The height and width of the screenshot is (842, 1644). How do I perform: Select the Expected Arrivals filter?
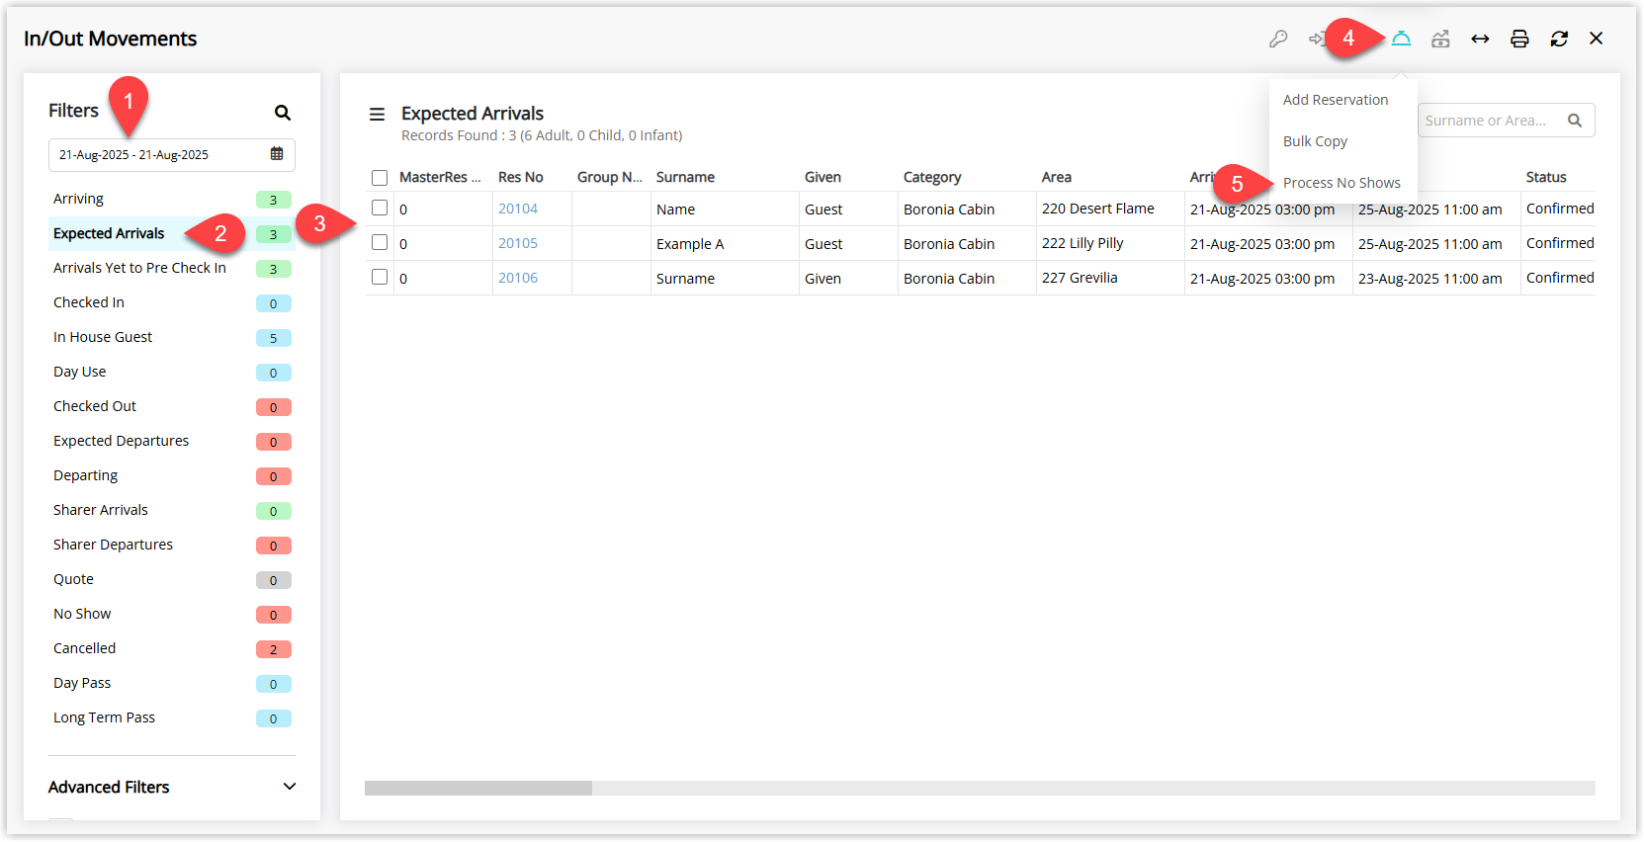(x=172, y=233)
